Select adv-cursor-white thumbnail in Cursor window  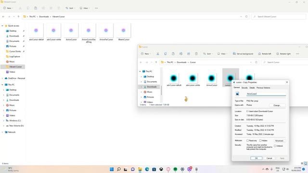193,80
